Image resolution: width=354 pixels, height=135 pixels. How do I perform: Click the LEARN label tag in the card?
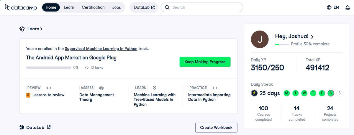tap(141, 88)
